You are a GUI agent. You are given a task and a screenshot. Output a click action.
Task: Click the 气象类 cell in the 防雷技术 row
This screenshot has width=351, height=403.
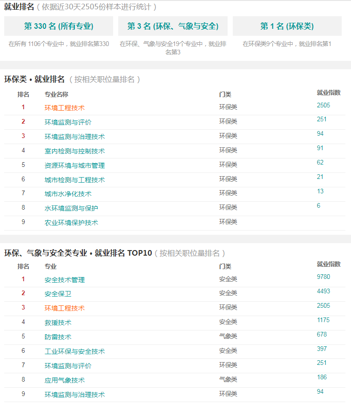pyautogui.click(x=228, y=336)
